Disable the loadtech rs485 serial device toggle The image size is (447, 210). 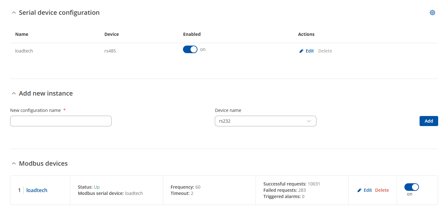[x=190, y=49]
